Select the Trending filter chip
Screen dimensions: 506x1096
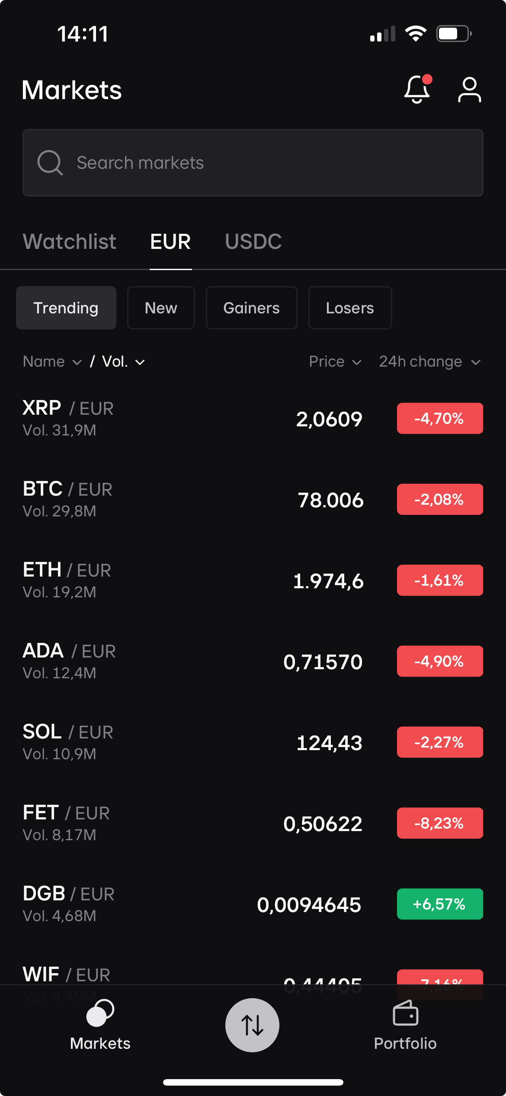click(66, 308)
